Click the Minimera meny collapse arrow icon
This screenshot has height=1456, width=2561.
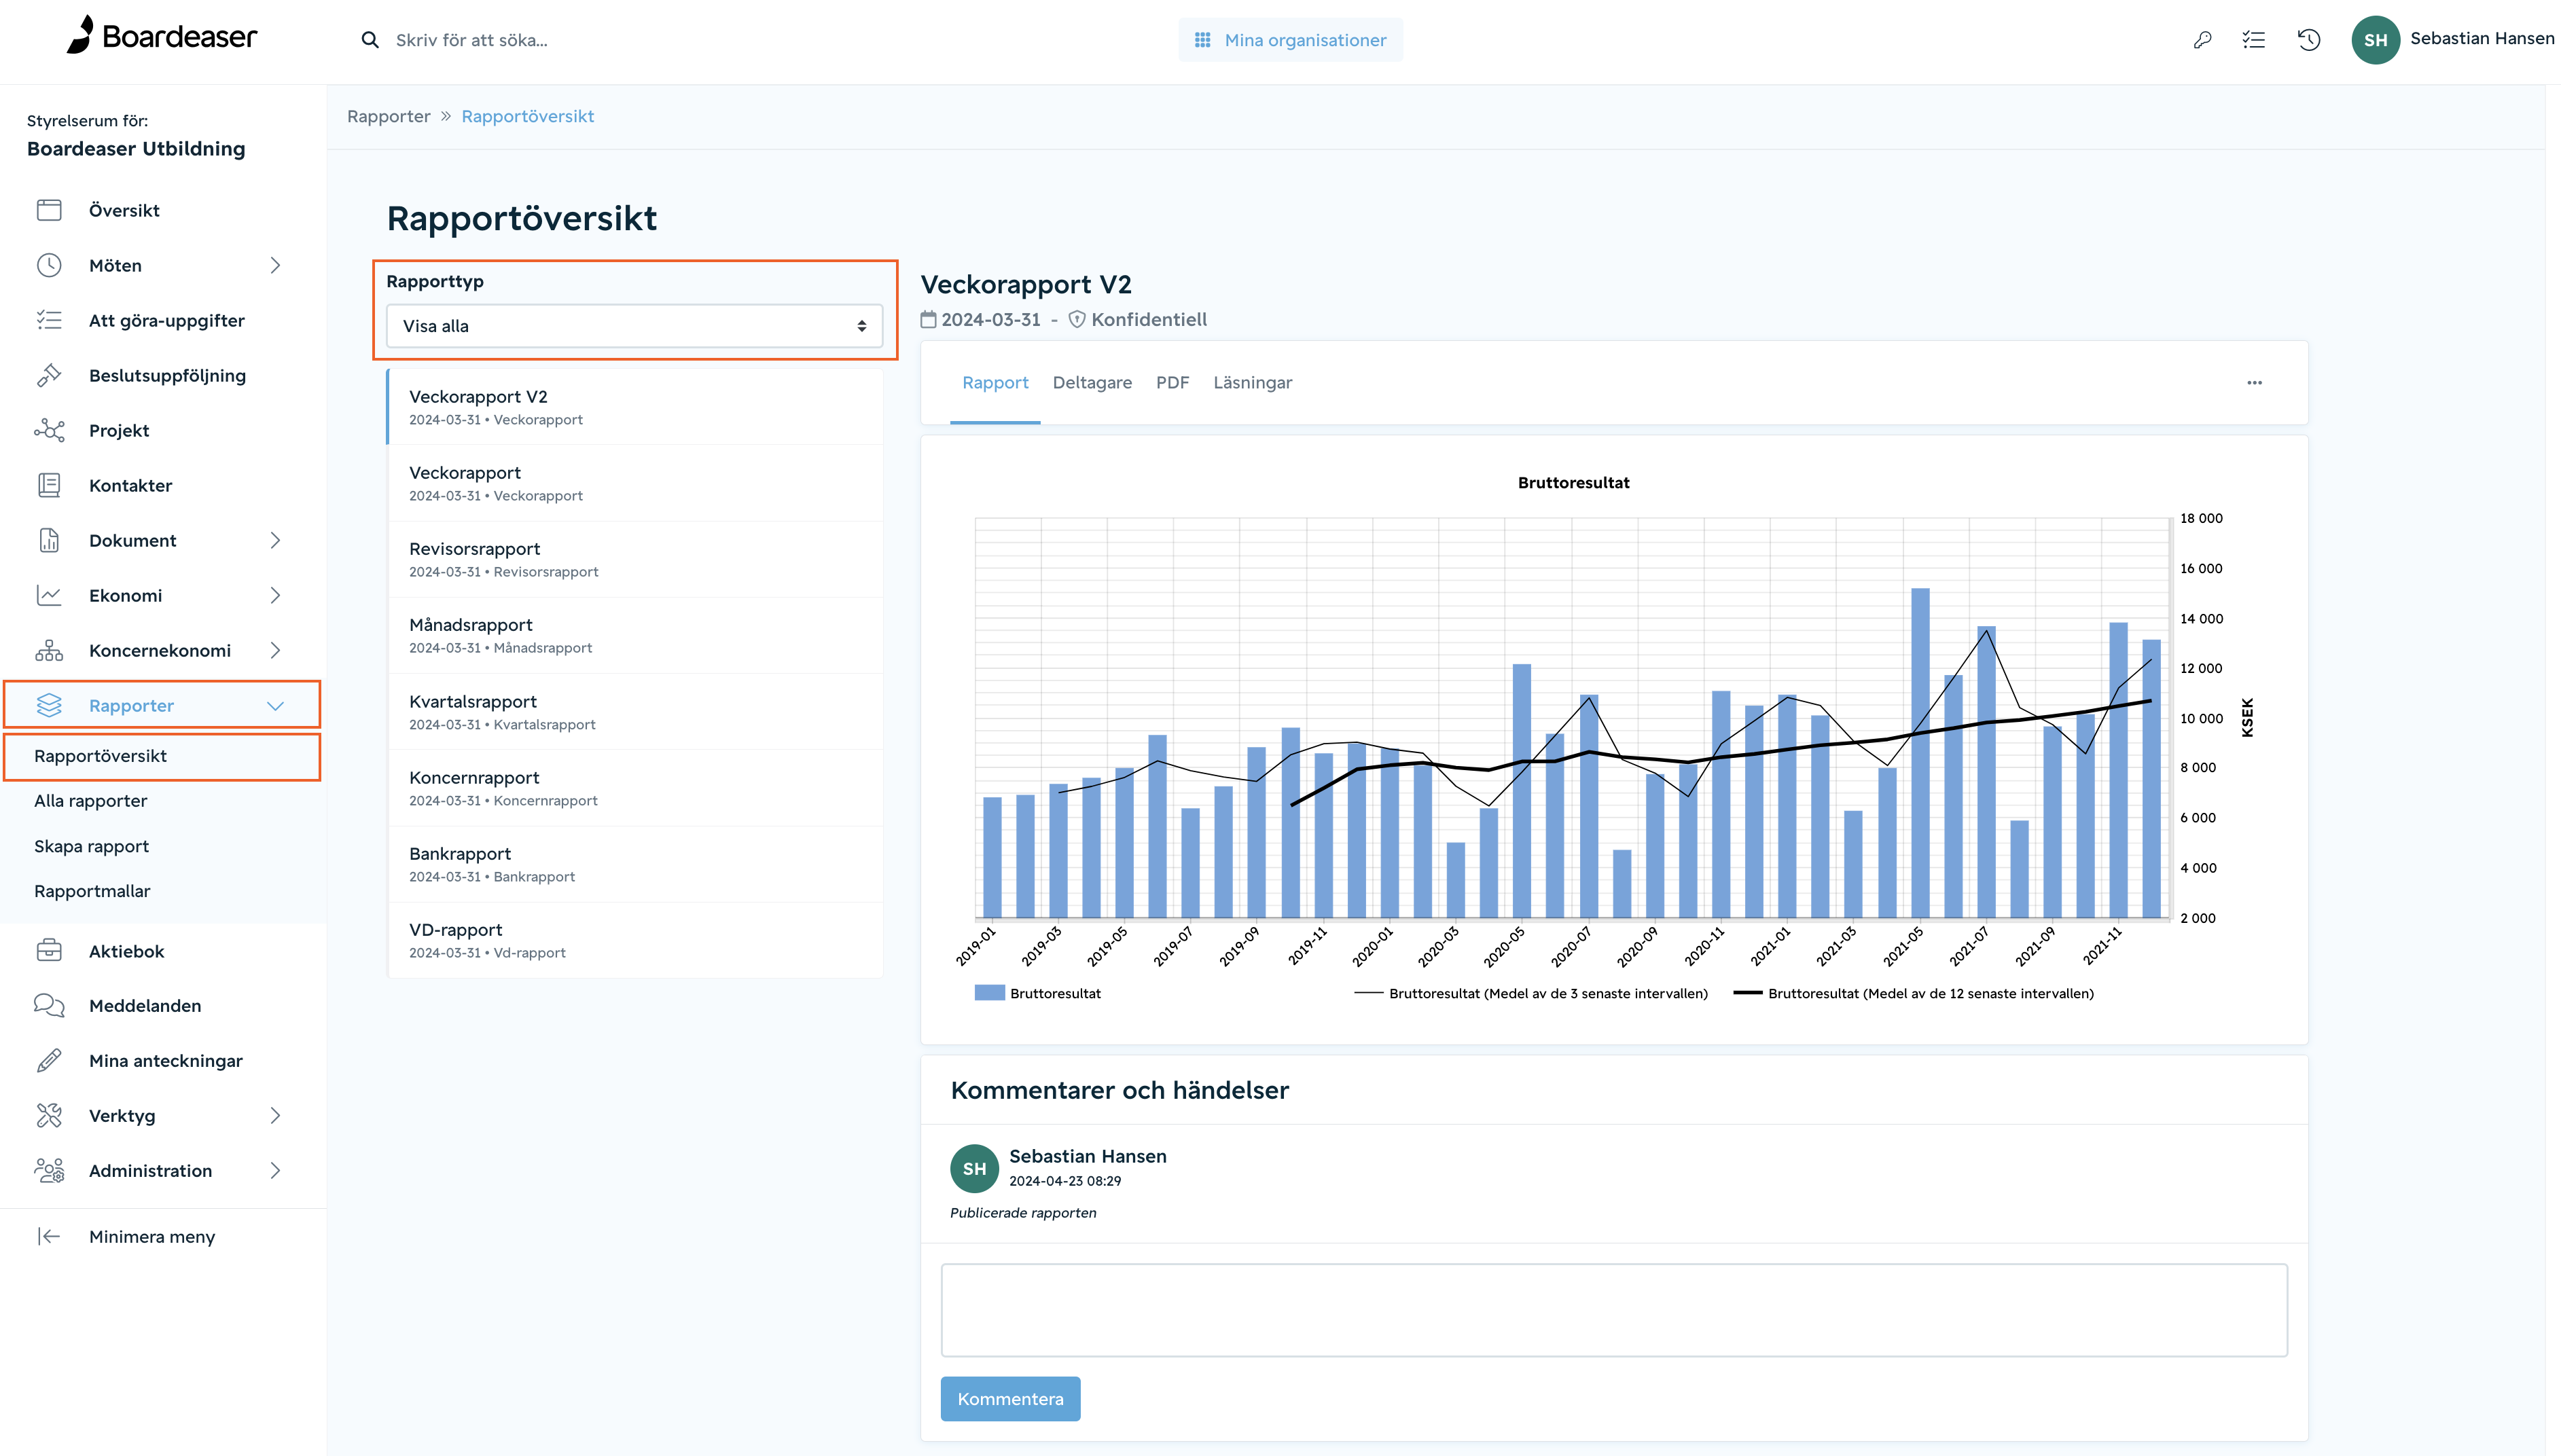pos(49,1236)
